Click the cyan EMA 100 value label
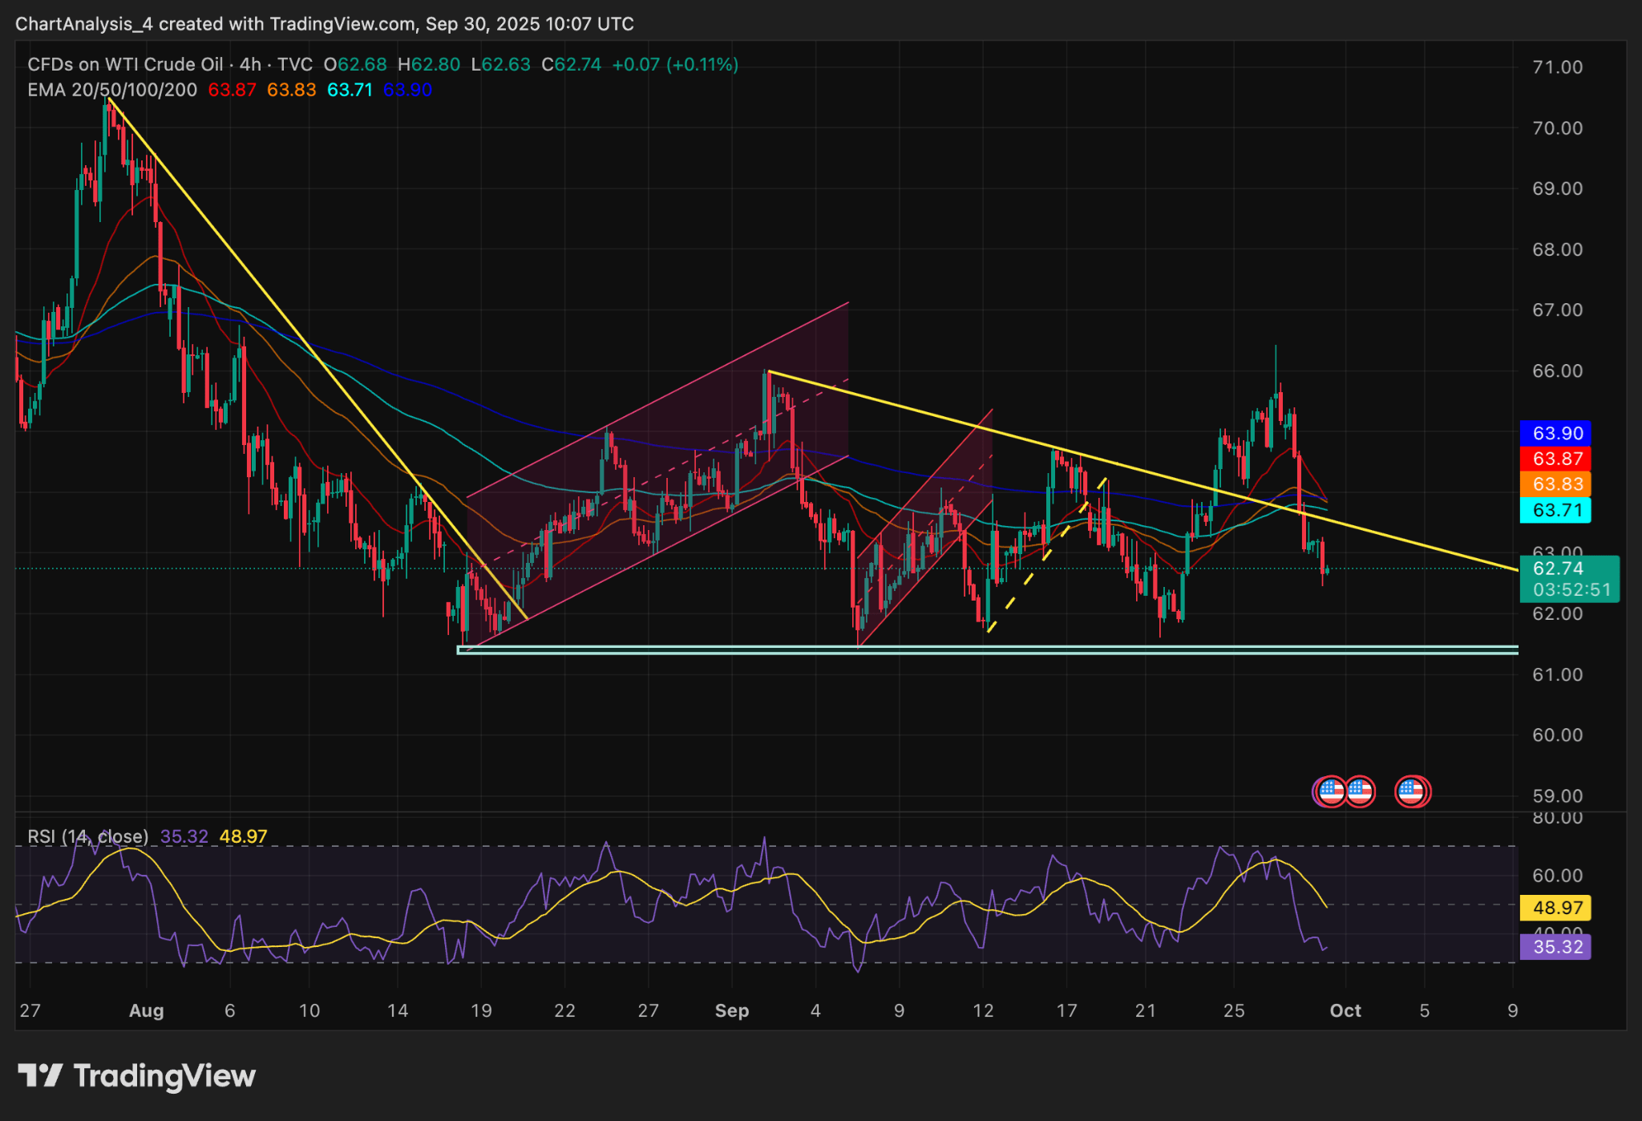 pyautogui.click(x=348, y=91)
